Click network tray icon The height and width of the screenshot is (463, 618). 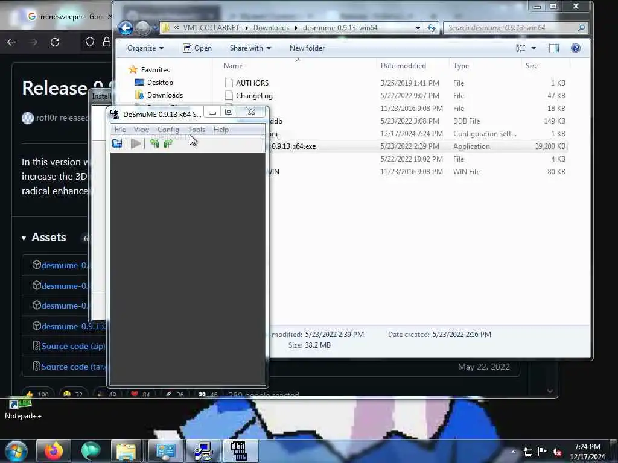pos(527,452)
